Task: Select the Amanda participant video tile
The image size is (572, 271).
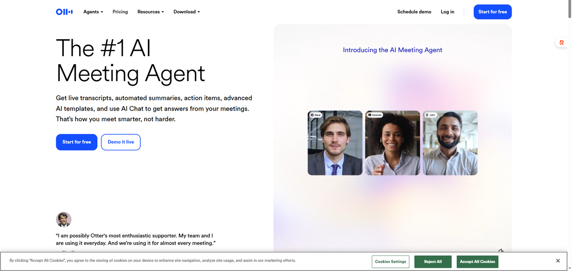Action: click(392, 143)
